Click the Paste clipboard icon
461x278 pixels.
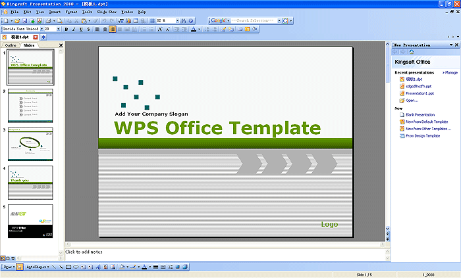[x=84, y=21]
